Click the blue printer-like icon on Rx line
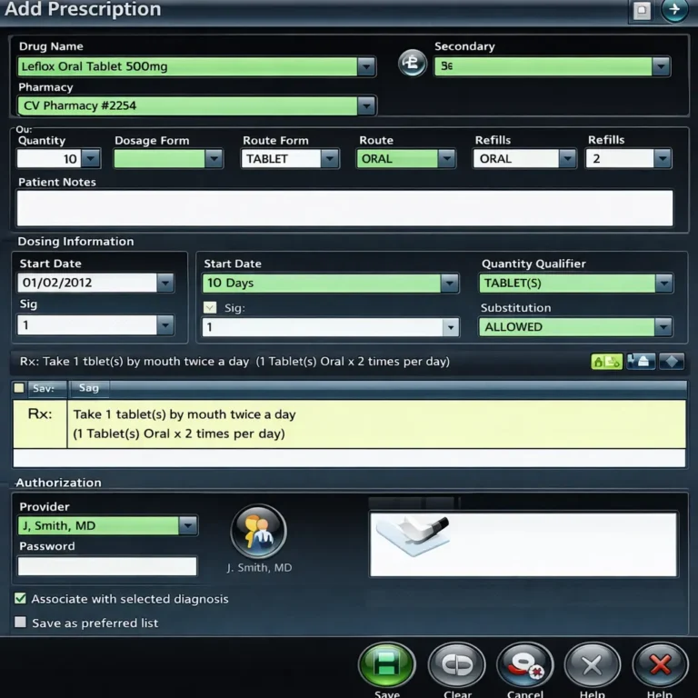 tap(641, 361)
